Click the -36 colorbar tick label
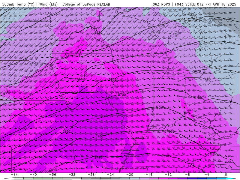Viewport: 240px width, 180px height. [53, 175]
